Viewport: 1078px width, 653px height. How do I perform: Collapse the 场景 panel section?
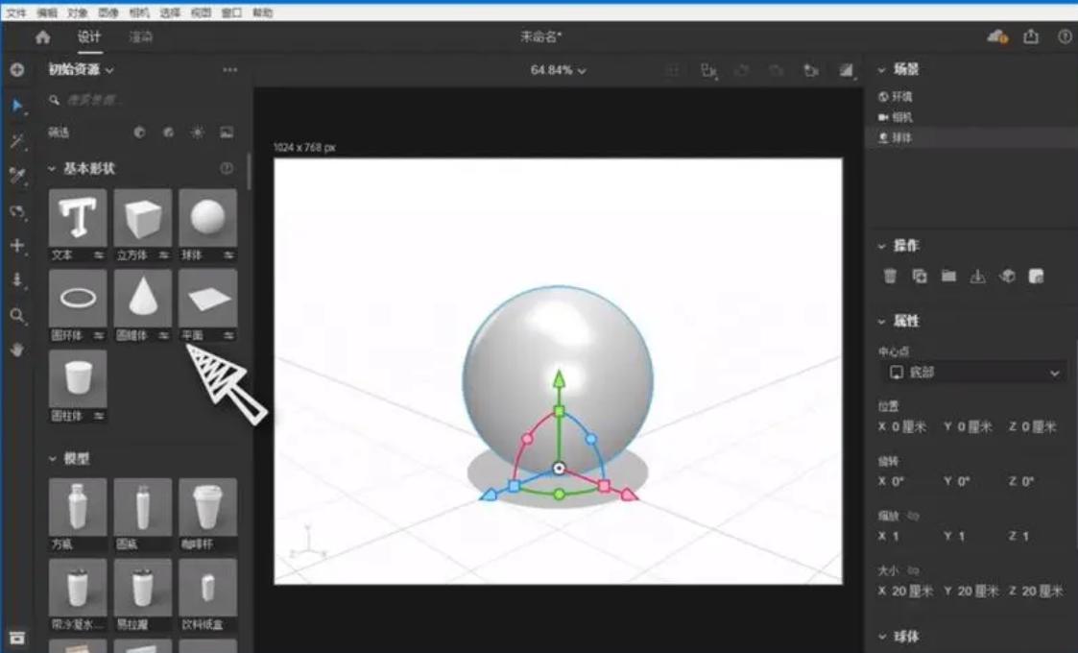[x=882, y=69]
